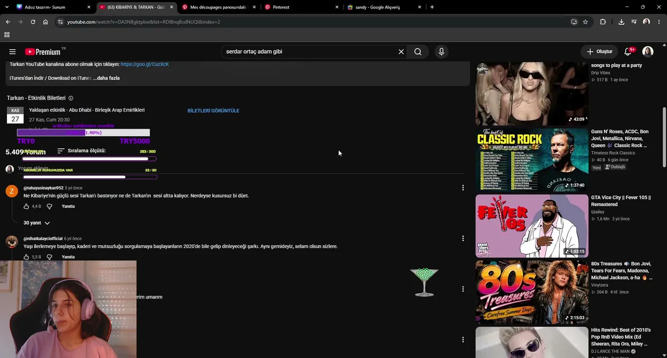Show info about Tarkan event tickets
The image size is (667, 358).
(x=71, y=98)
